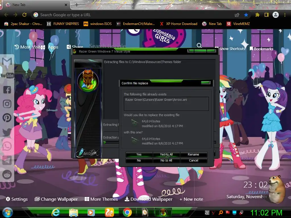This screenshot has width=291, height=218.
Task: Click No in Confirm file replace dialog
Action: coord(139,160)
